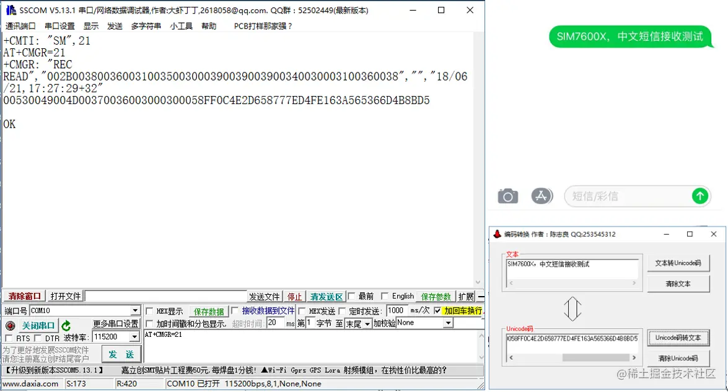Click the 发送文件 button
728x392 pixels.
click(x=264, y=297)
